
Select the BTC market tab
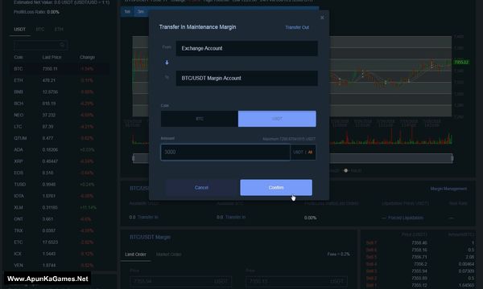pyautogui.click(x=40, y=29)
